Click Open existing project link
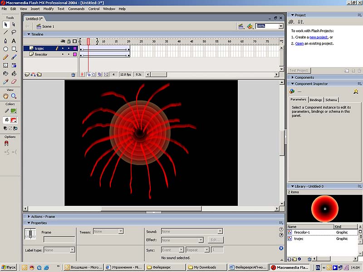The image size is (363, 272). tap(299, 44)
